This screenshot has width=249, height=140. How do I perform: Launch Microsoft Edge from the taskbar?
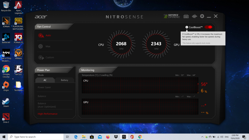[76, 137]
